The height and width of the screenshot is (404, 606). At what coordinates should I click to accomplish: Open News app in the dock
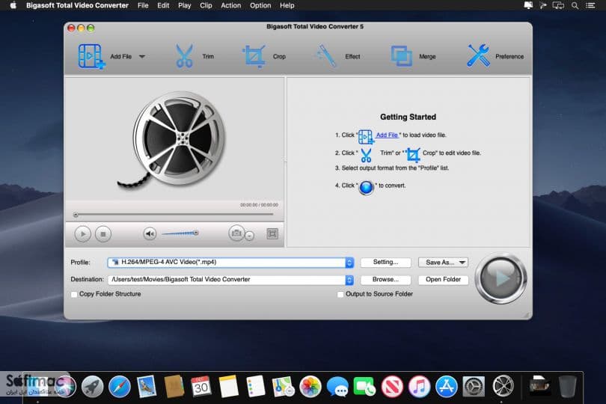click(392, 386)
